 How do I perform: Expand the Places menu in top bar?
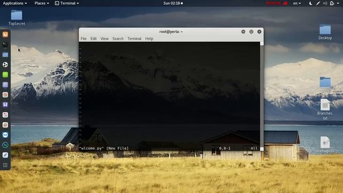(42, 3)
